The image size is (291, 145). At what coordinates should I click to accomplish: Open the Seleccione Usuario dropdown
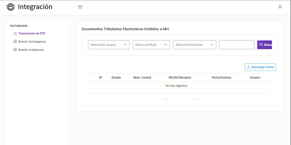point(108,45)
